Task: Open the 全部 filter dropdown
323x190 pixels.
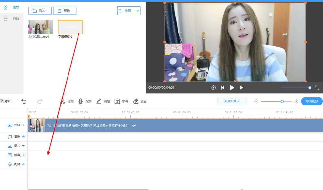Action: pos(129,11)
